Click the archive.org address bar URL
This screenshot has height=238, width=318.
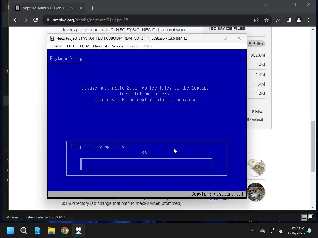pos(90,20)
